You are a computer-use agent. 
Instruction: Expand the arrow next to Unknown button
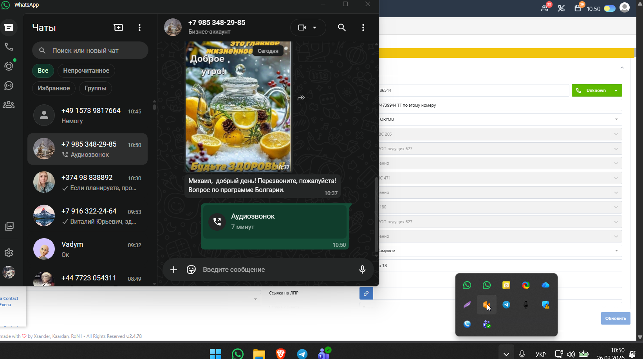616,90
